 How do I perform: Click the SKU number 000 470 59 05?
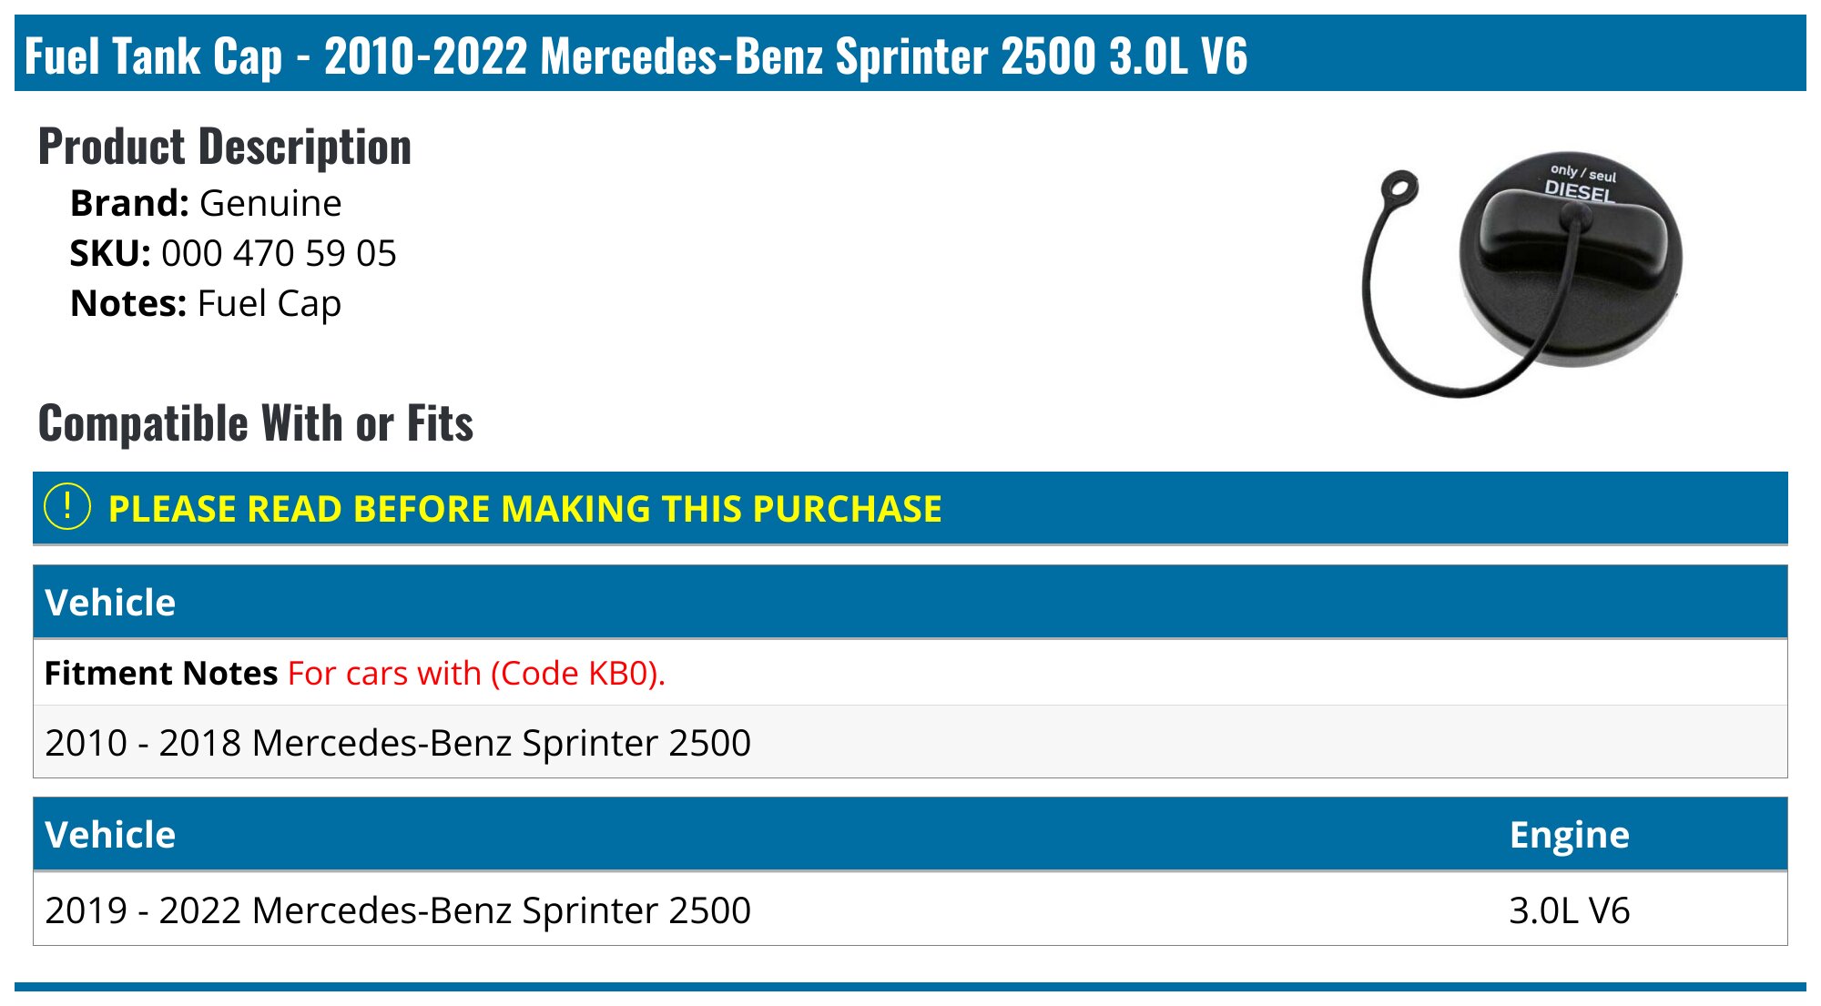pos(279,253)
